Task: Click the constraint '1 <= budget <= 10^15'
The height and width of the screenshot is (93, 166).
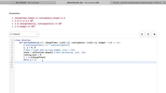Action: point(25,26)
